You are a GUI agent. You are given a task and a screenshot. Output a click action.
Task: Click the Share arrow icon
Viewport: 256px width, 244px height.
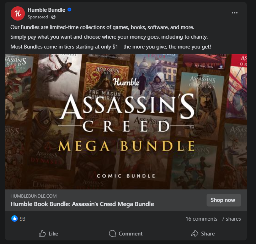194,233
